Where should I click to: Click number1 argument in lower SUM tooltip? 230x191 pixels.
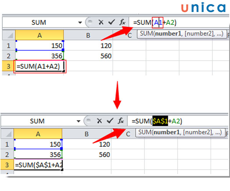[x=168, y=133]
